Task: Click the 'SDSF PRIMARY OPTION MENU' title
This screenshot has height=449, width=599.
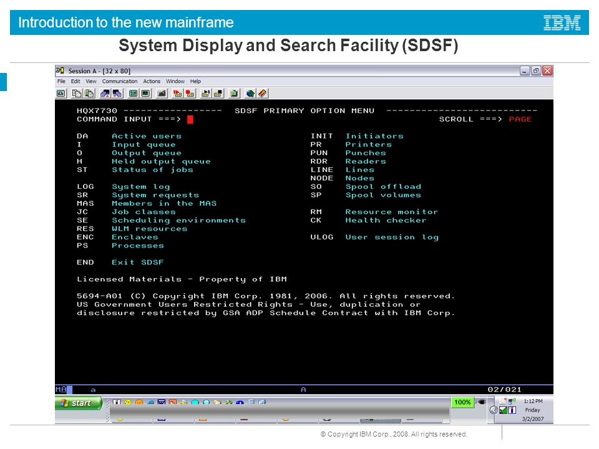Action: click(x=304, y=111)
